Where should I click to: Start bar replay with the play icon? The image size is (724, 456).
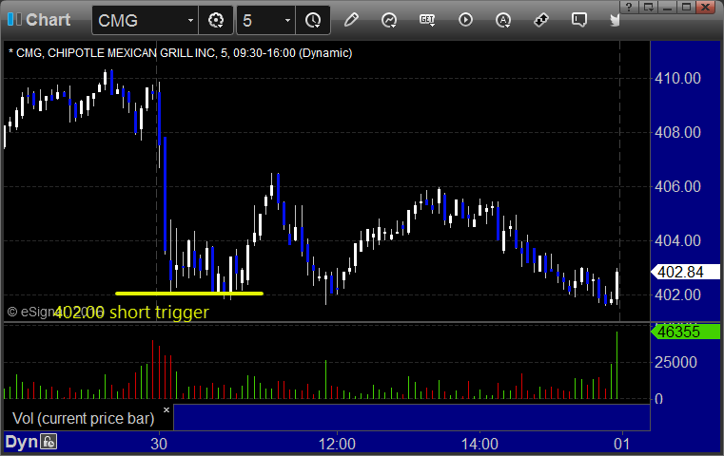pos(465,20)
